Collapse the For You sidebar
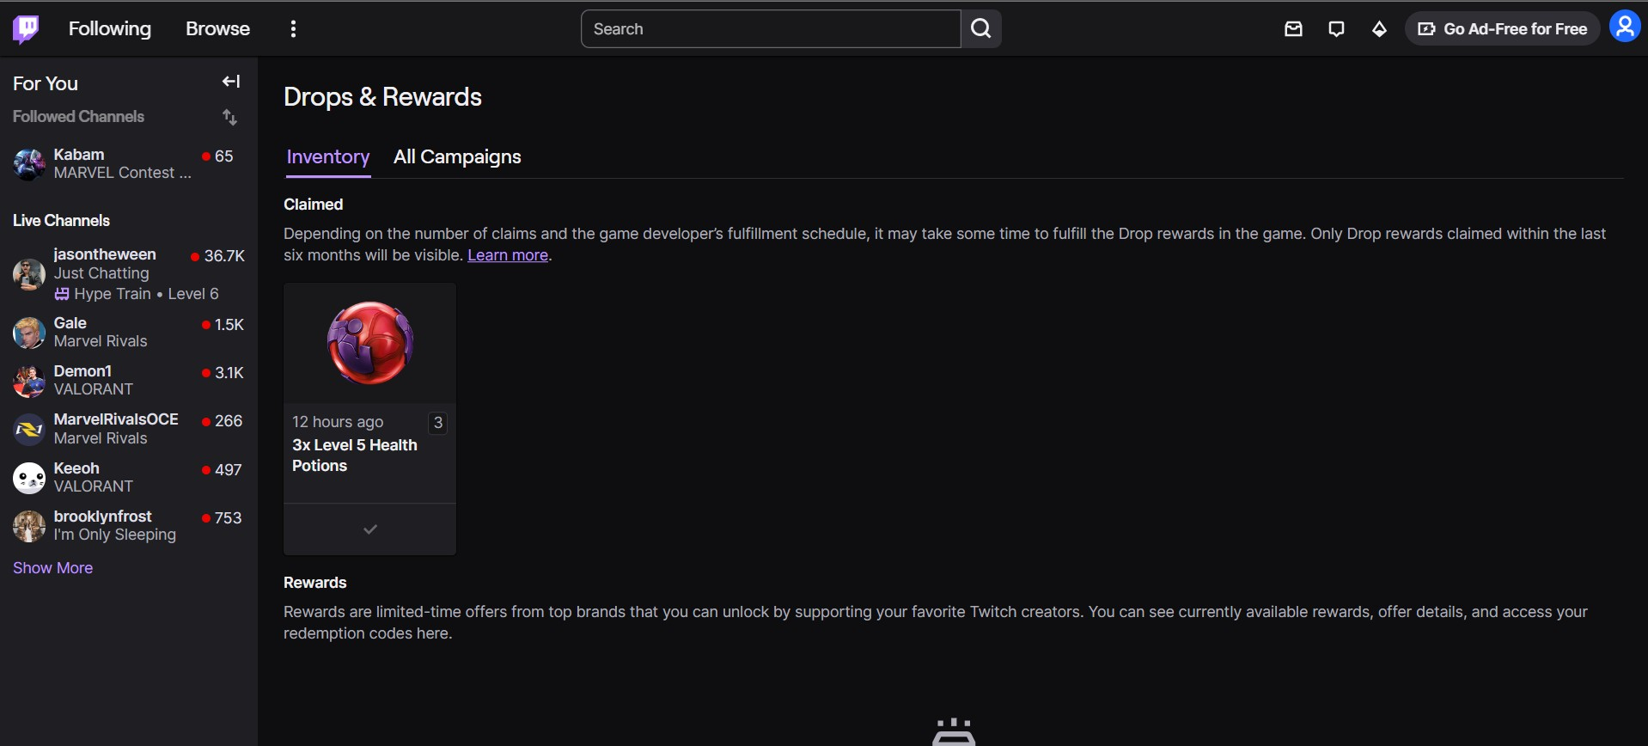Viewport: 1648px width, 746px height. pyautogui.click(x=231, y=82)
